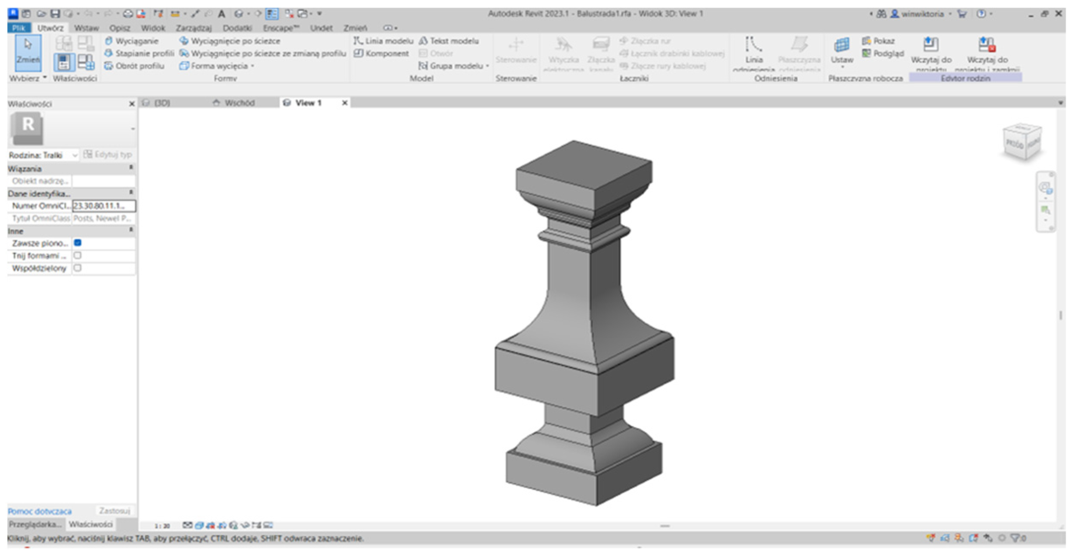Open the Wstaw ribbon tab
The width and height of the screenshot is (1073, 555).
[x=86, y=28]
